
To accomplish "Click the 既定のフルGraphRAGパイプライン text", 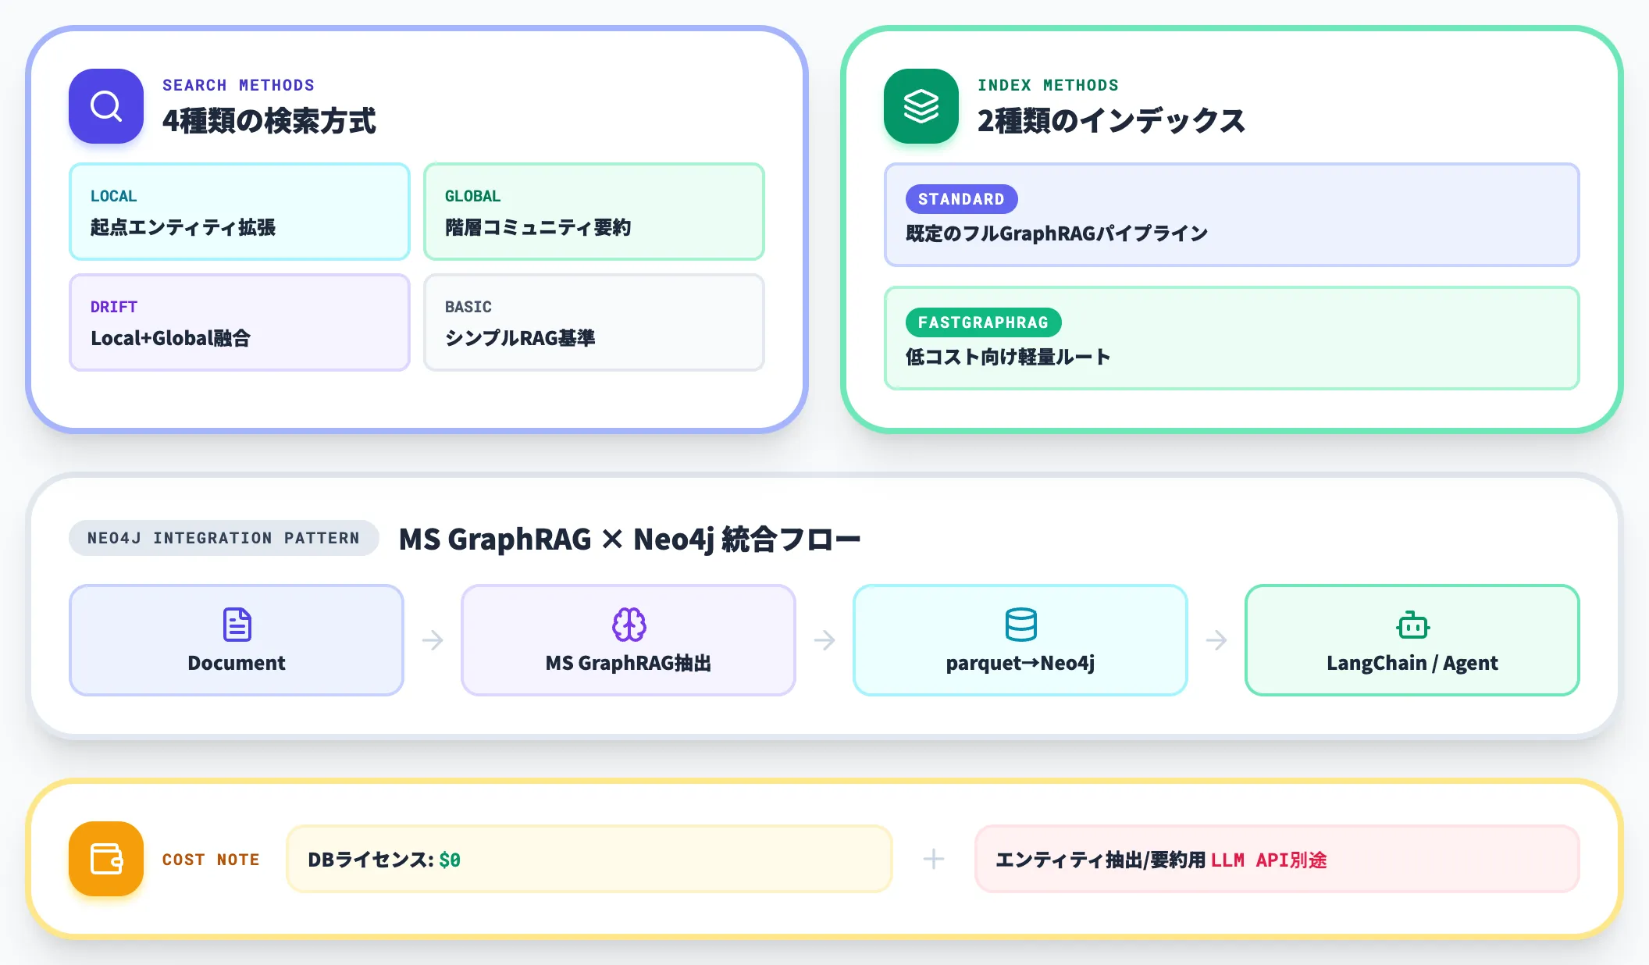I will (x=1056, y=233).
